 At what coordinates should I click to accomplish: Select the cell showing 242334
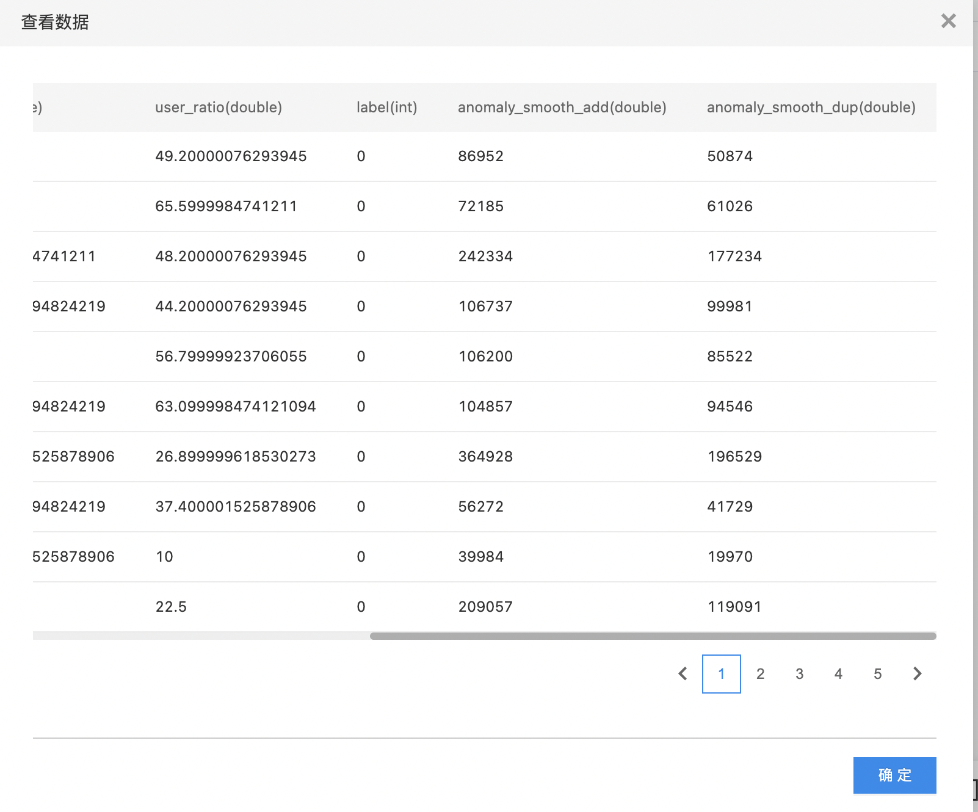pos(485,256)
